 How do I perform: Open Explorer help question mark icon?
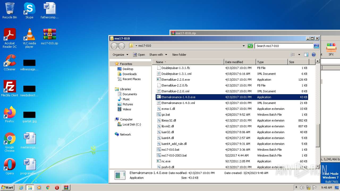[x=313, y=55]
